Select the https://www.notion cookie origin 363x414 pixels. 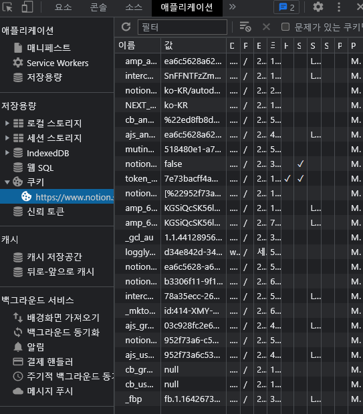point(57,197)
